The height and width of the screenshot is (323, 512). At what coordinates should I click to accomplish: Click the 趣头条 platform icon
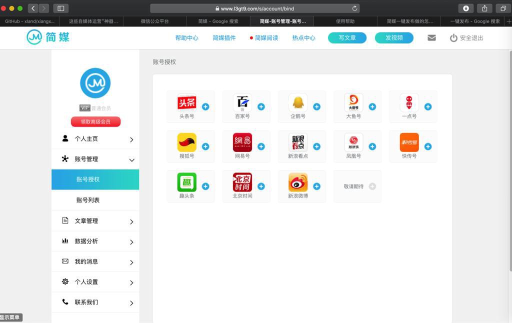[187, 182]
